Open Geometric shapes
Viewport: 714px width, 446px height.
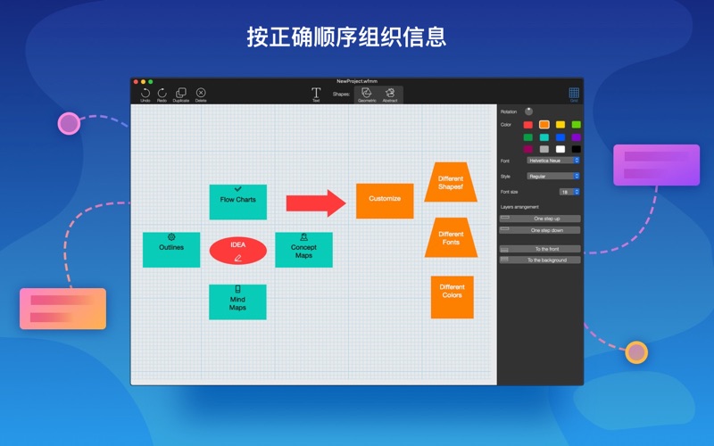367,93
